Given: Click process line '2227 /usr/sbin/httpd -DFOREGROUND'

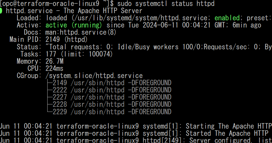Looking at the screenshot, I should click(112, 97).
